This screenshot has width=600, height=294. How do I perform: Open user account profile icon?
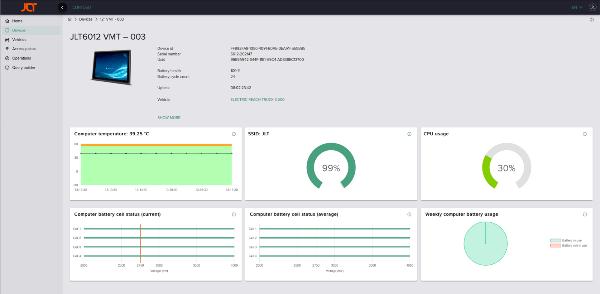click(592, 7)
